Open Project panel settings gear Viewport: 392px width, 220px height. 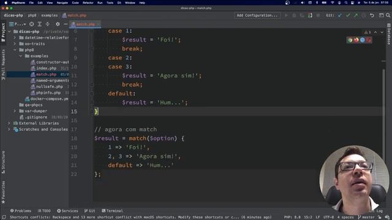coord(58,24)
